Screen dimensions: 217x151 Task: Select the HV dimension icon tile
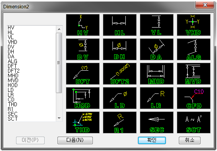(83, 25)
